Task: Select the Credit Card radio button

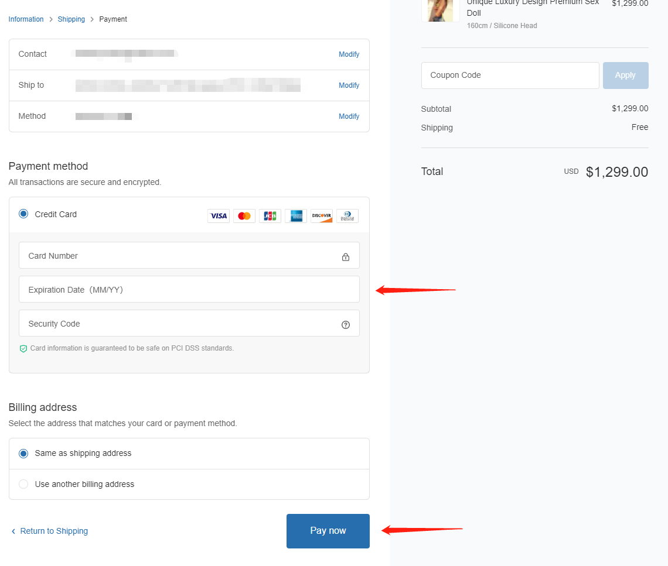Action: click(x=23, y=214)
